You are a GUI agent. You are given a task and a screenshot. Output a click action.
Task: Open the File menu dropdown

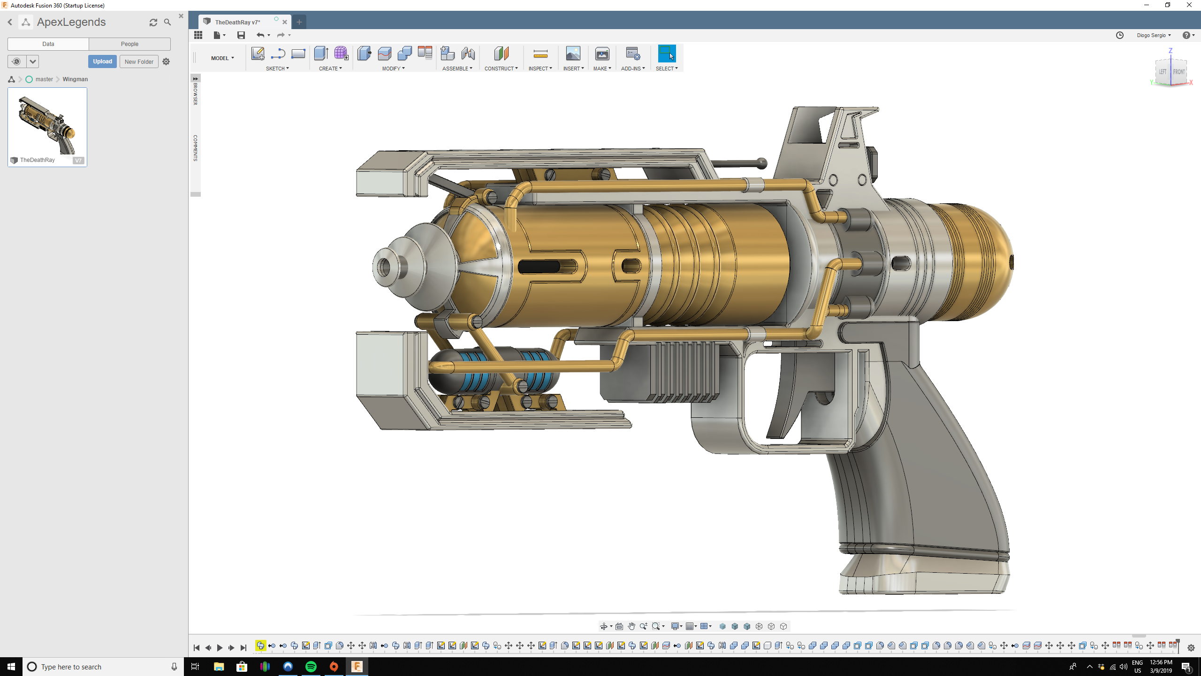[219, 35]
